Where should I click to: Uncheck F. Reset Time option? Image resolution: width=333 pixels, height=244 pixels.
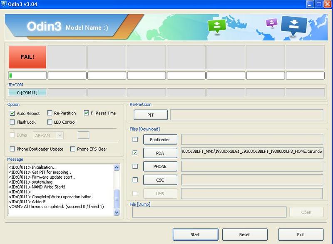[x=86, y=113]
